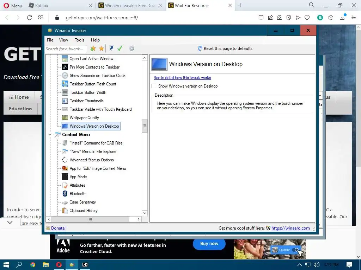Open Windows Start menu
This screenshot has height=270, width=361.
point(6,265)
